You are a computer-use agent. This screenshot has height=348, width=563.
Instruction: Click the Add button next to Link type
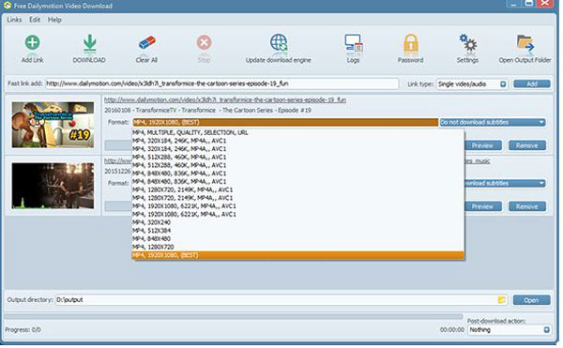pyautogui.click(x=532, y=83)
